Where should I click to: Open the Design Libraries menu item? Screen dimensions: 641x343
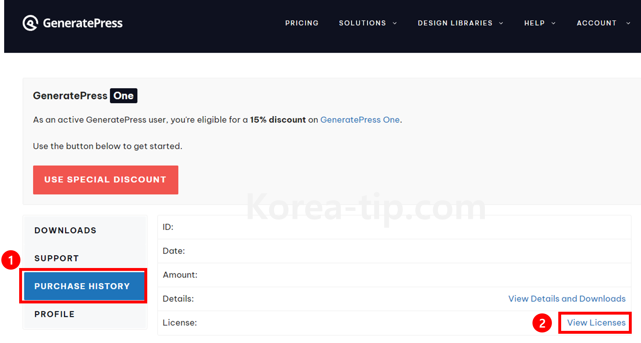tap(455, 23)
